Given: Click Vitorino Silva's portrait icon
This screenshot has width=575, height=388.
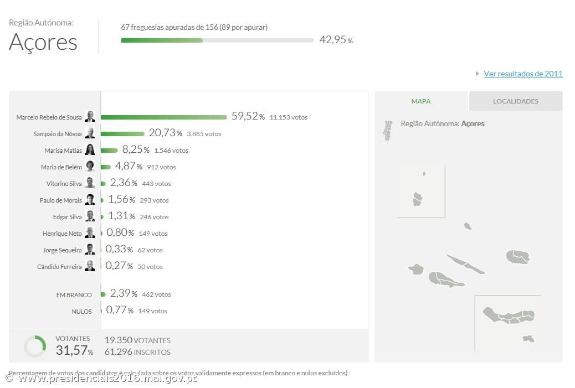Looking at the screenshot, I should [x=90, y=183].
